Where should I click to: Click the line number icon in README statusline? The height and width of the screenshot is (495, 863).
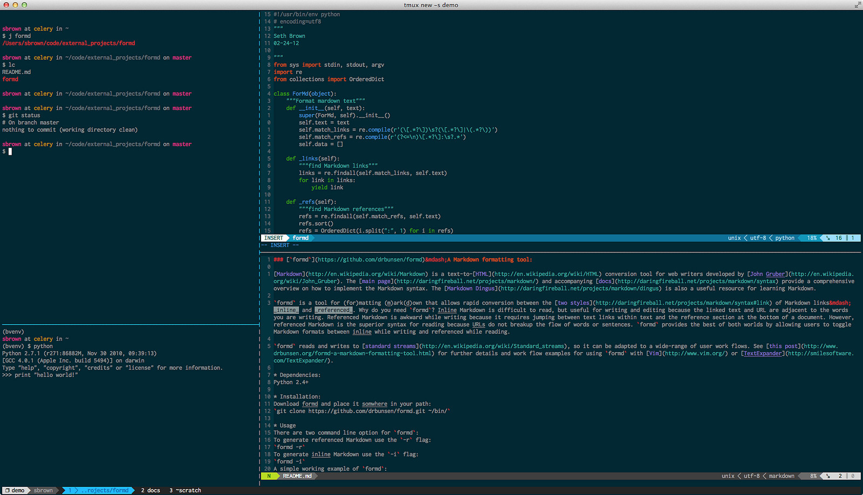828,476
